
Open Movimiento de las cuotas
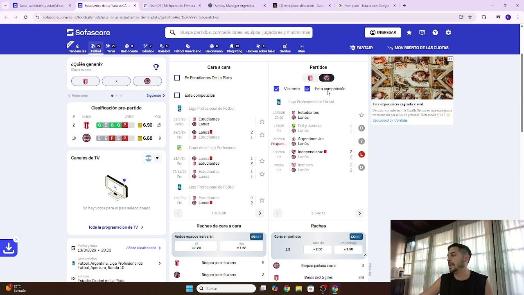coord(418,48)
